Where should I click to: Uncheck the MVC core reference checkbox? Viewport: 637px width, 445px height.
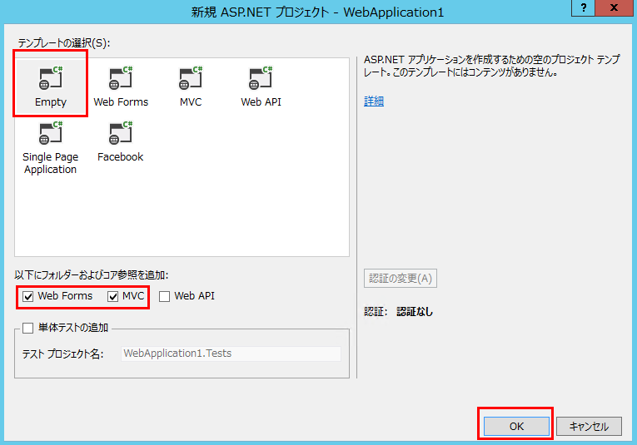[113, 297]
